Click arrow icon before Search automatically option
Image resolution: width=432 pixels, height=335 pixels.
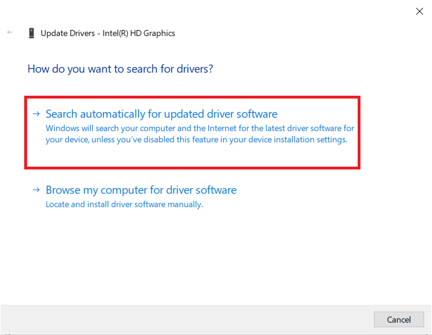(x=37, y=114)
